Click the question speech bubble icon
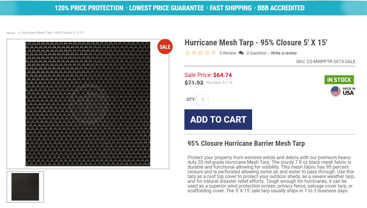The width and height of the screenshot is (367, 208). click(x=241, y=53)
